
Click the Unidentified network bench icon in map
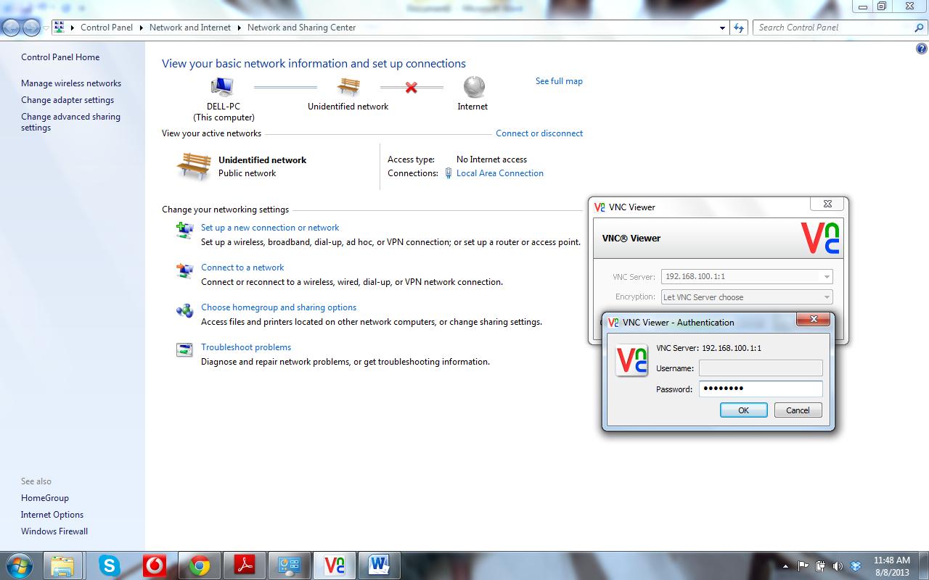click(348, 87)
